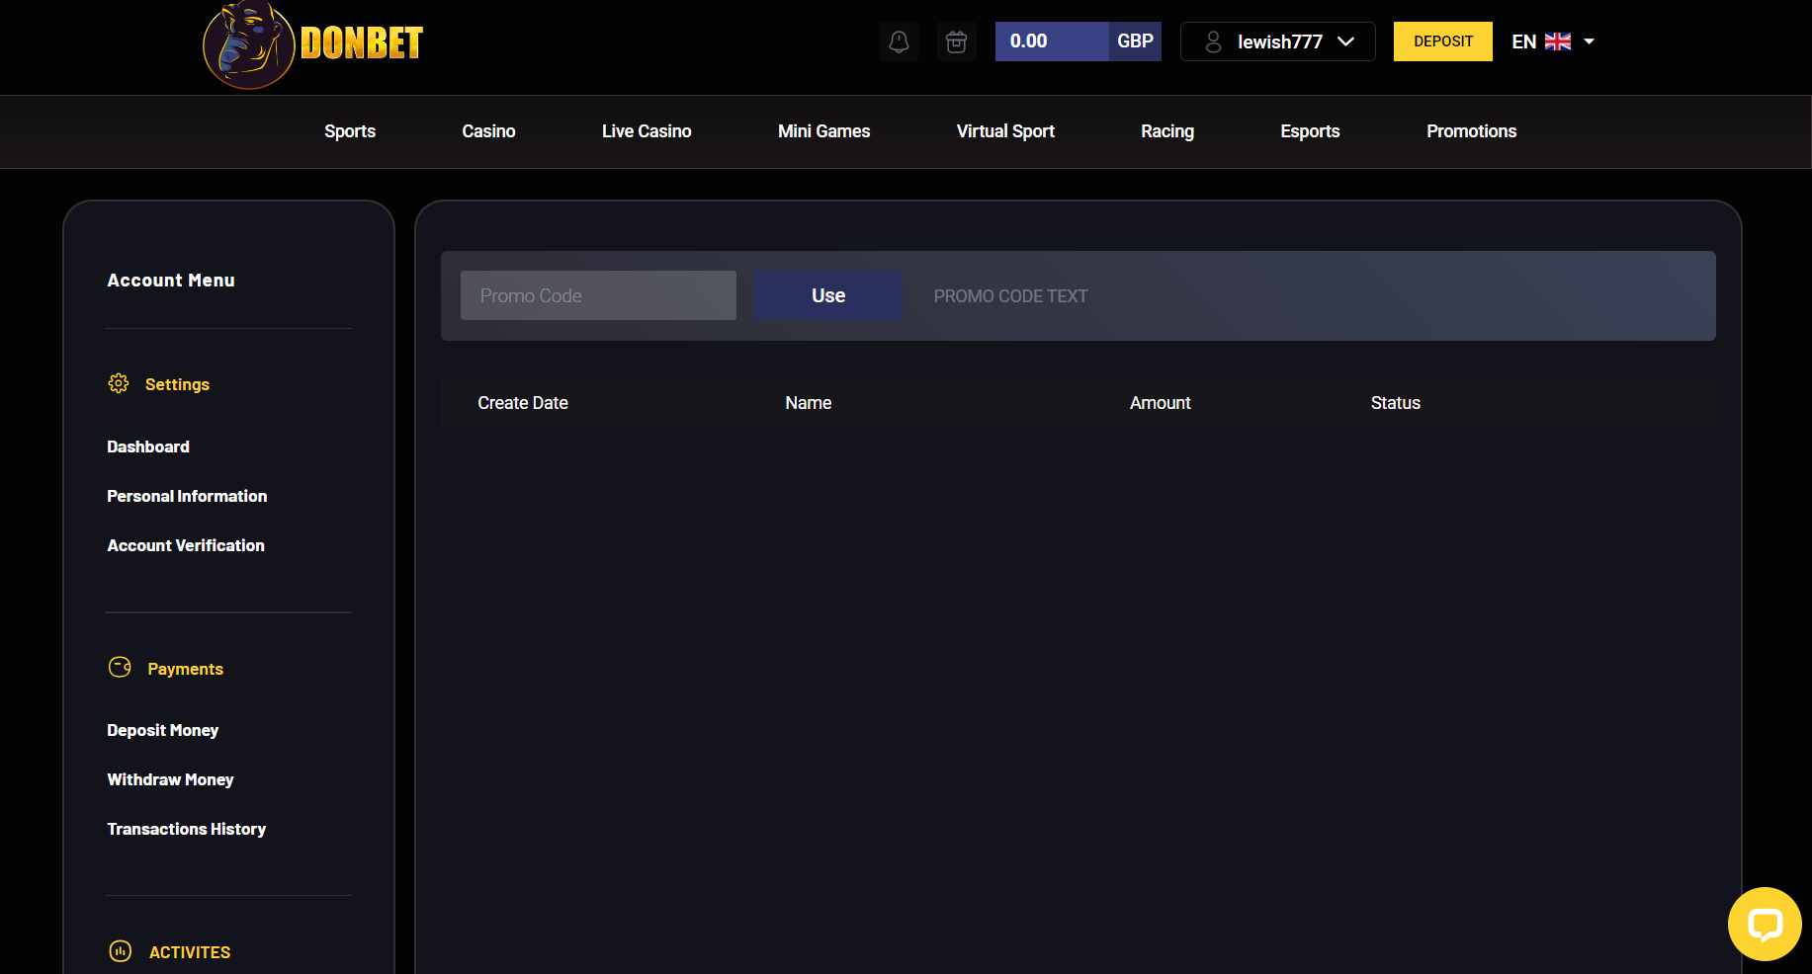Screen dimensions: 1812x974
Task: Click the 0.00 GBP balance display
Action: (1028, 41)
